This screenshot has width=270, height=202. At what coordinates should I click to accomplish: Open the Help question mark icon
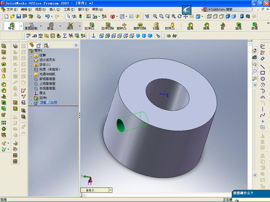coord(137,16)
